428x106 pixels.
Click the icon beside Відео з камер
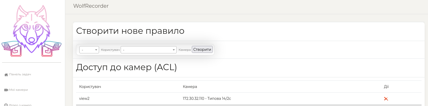click(x=6, y=105)
